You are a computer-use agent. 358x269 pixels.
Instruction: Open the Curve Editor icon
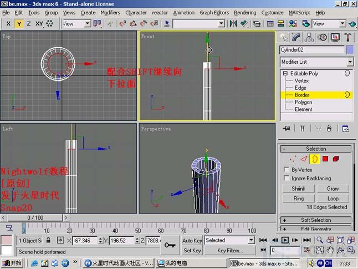click(270, 24)
